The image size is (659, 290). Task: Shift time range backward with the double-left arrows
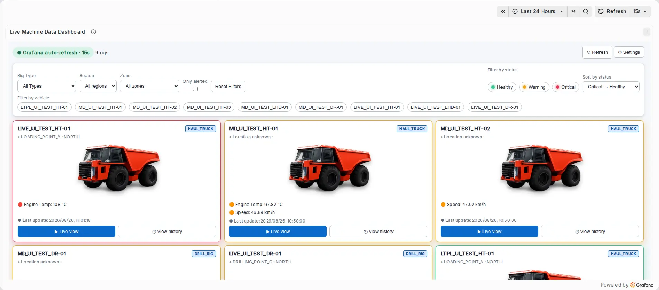[x=503, y=11]
